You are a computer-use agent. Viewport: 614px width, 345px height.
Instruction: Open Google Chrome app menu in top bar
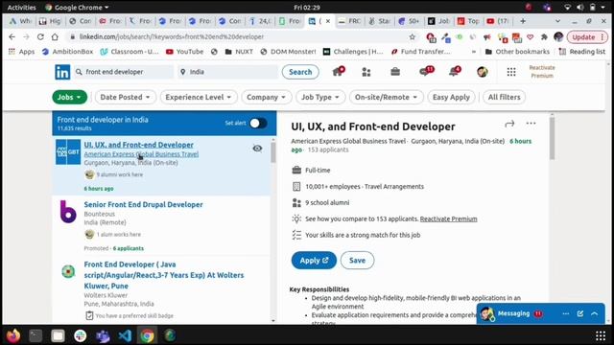(x=77, y=7)
